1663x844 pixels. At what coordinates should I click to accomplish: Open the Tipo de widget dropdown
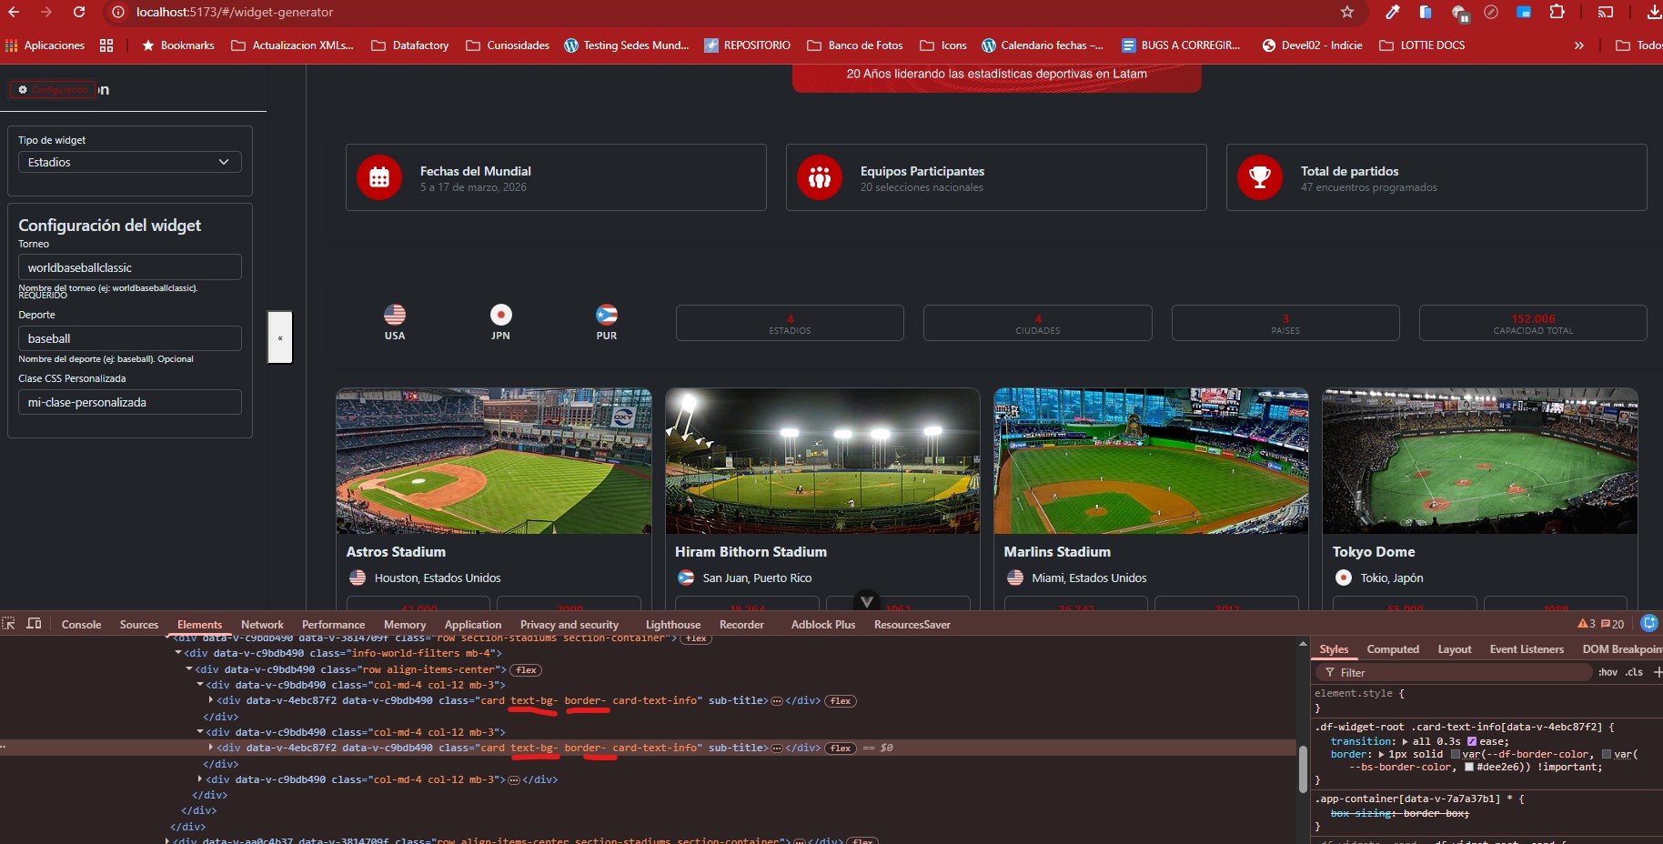[130, 162]
